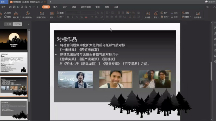This screenshot has width=216, height=121.
Task: Toggle Bold formatting
Action: tap(68, 17)
